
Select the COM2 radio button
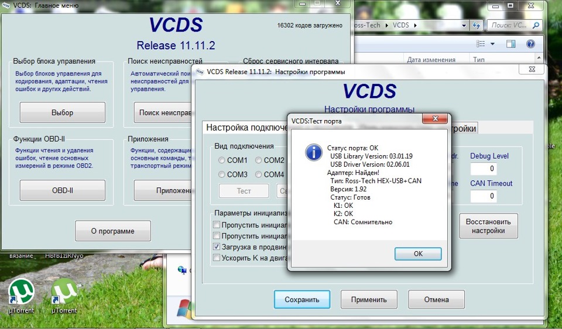click(x=258, y=160)
